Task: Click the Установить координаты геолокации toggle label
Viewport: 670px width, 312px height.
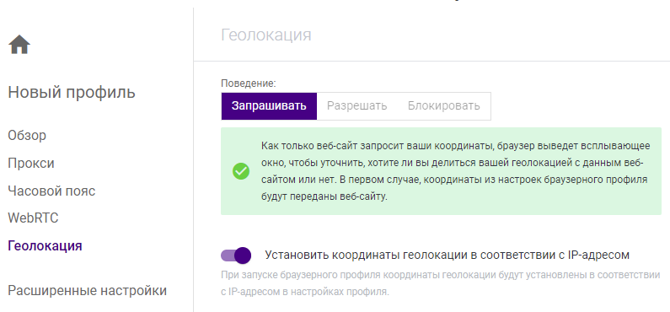Action: pyautogui.click(x=447, y=256)
